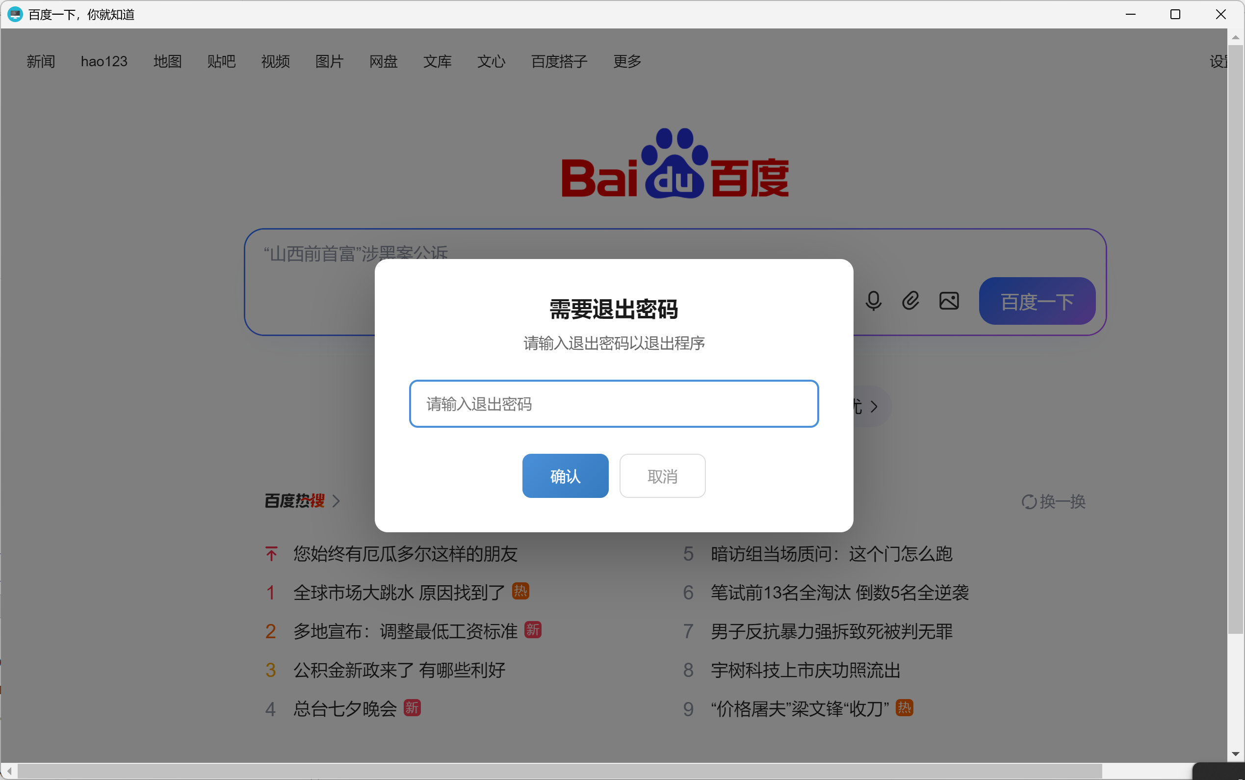The height and width of the screenshot is (780, 1245).
Task: Click the scroll left arrow
Action: pyautogui.click(x=9, y=771)
